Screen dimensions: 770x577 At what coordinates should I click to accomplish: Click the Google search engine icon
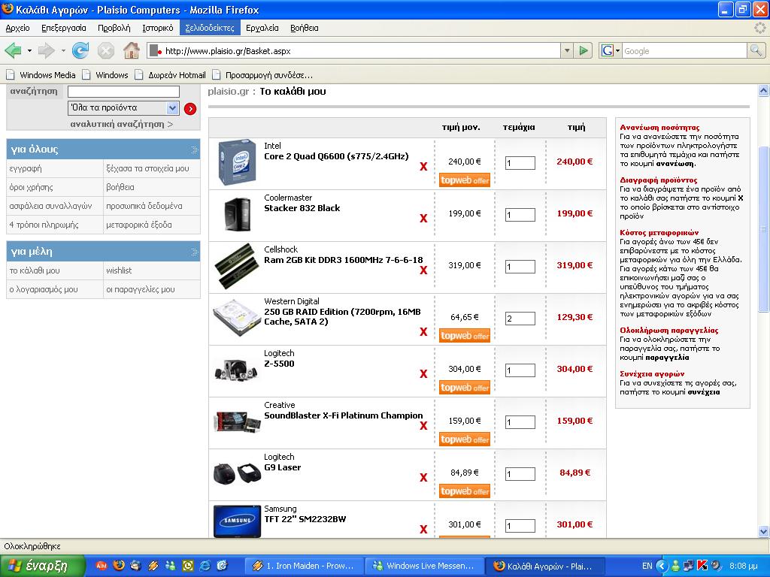(x=608, y=50)
